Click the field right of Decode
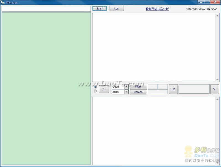 (x=158, y=92)
